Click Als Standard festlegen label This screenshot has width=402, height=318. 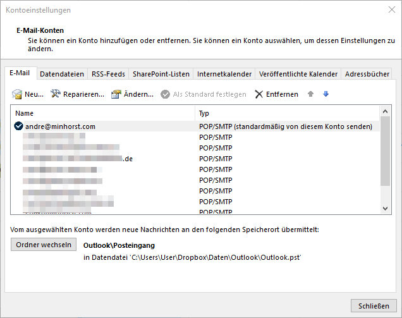[209, 94]
